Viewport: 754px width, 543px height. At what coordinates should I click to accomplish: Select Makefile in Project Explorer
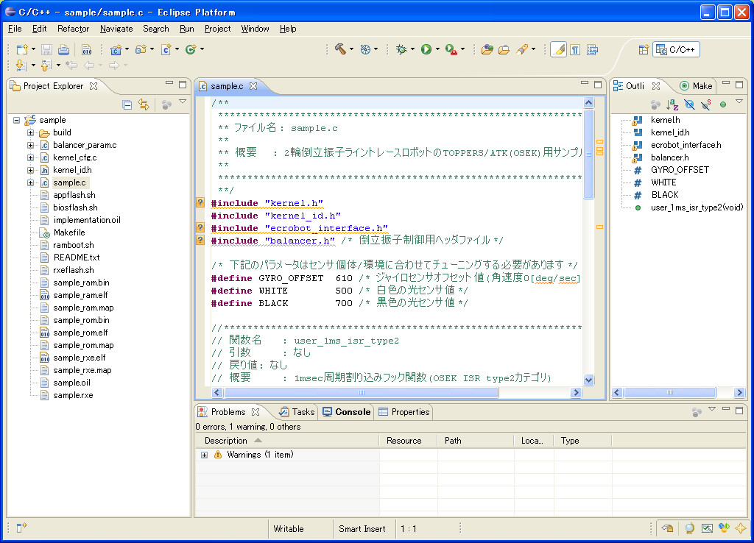point(69,233)
